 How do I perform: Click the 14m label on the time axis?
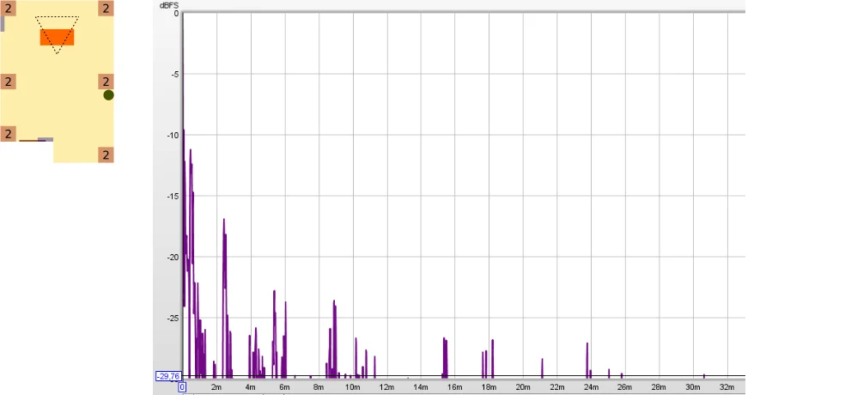(420, 387)
